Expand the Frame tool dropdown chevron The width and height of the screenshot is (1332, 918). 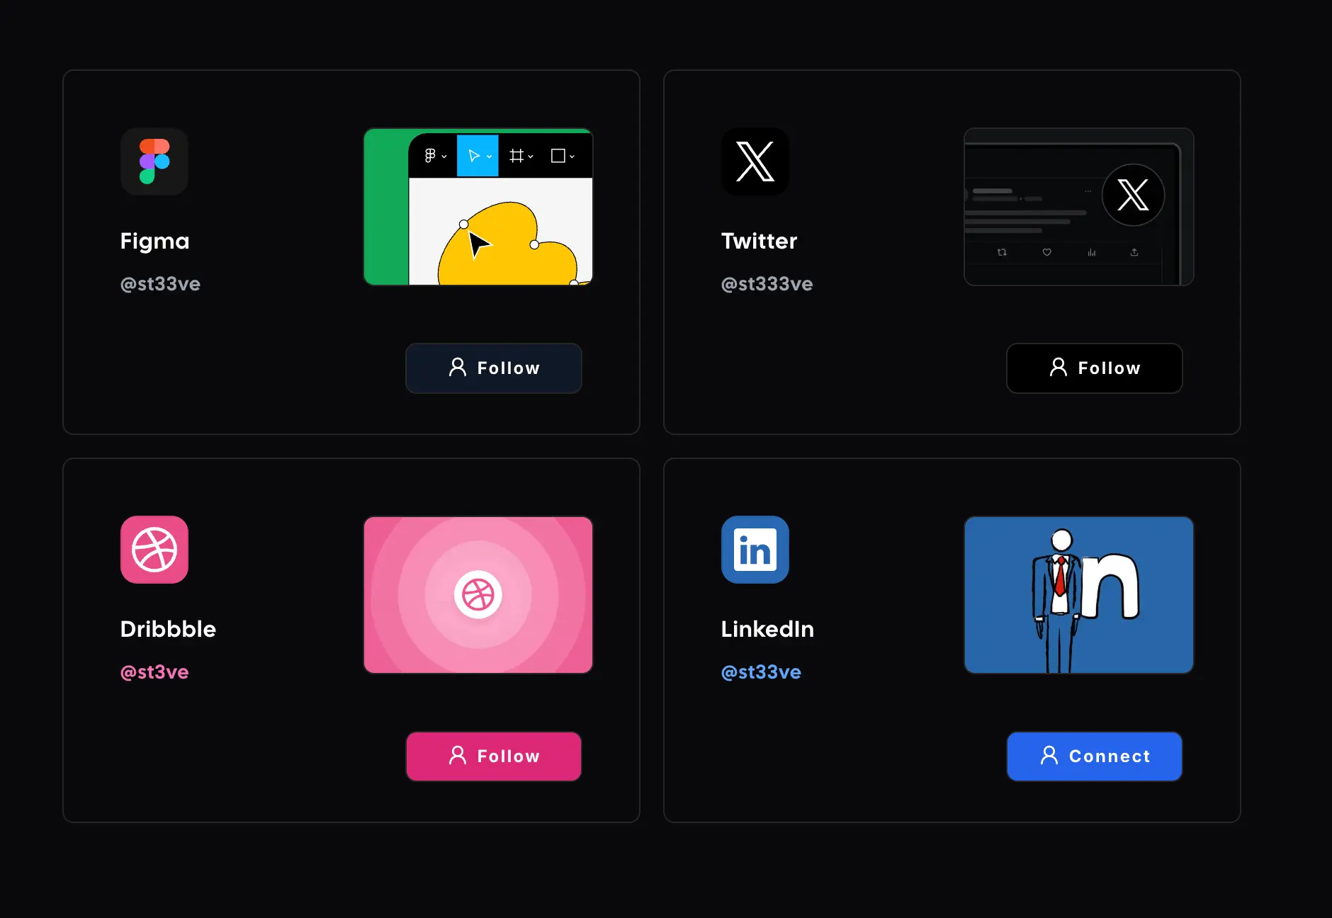click(x=531, y=157)
